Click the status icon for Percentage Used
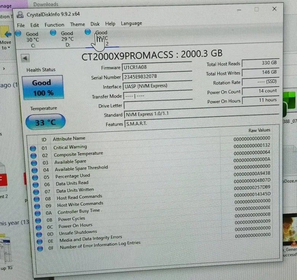The height and width of the screenshot is (280, 297). tap(35, 177)
